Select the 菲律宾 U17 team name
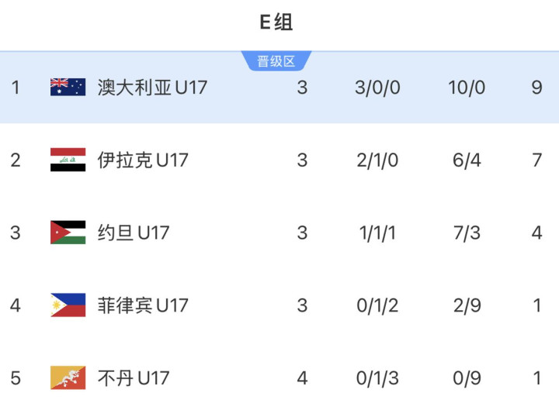The image size is (559, 417). coord(143,305)
